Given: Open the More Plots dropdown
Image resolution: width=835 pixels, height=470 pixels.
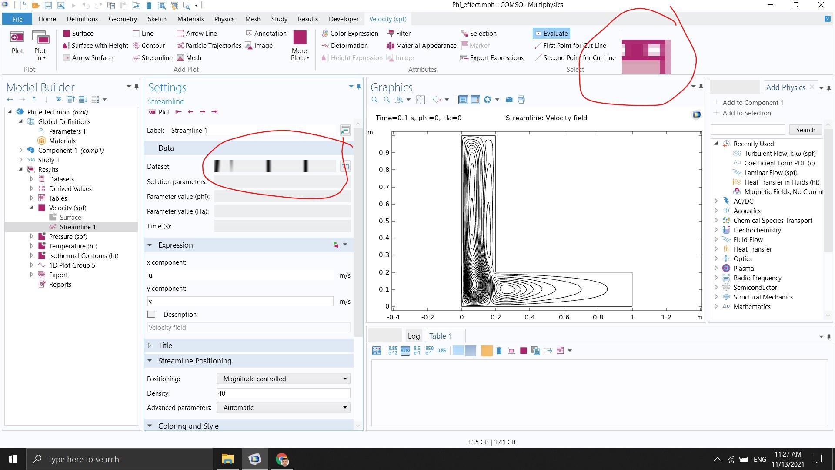Looking at the screenshot, I should tap(300, 46).
